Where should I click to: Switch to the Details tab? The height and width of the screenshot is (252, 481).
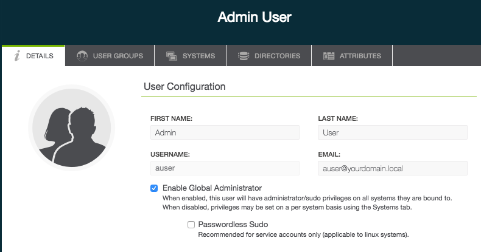[33, 56]
